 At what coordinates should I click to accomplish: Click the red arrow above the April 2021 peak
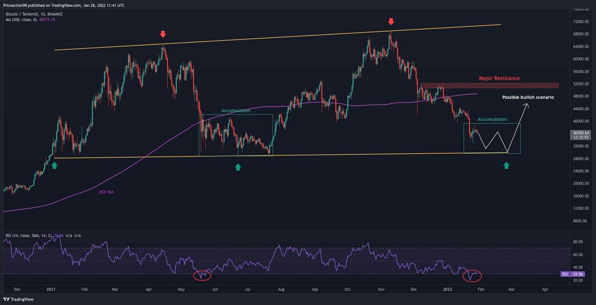pos(162,34)
